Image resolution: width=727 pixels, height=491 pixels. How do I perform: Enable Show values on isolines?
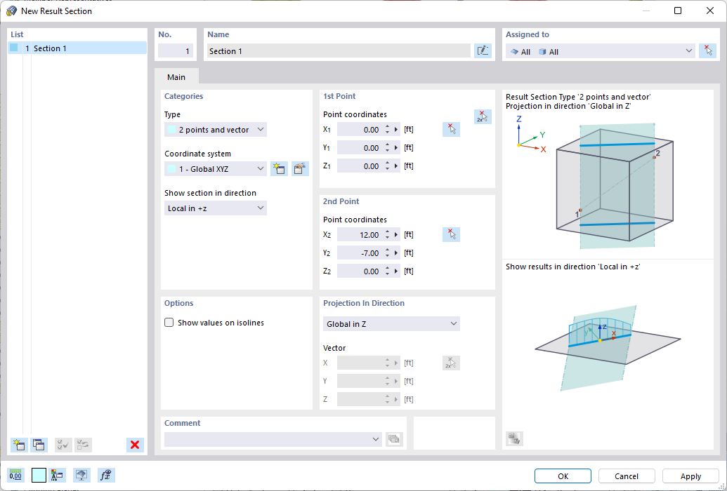(x=169, y=322)
